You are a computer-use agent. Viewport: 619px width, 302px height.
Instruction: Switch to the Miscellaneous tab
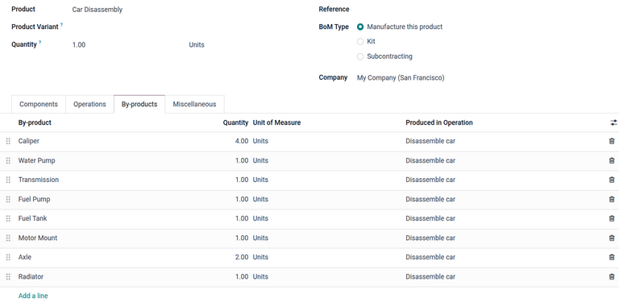pos(194,104)
